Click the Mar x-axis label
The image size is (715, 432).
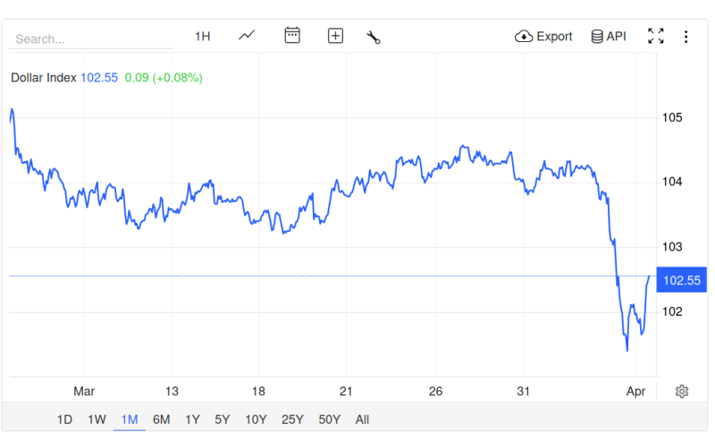pos(84,392)
